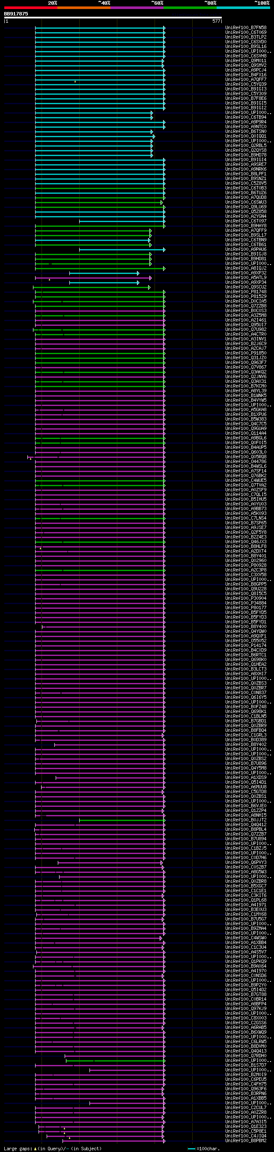The height and width of the screenshot is (1152, 274).
Task: Click the UniRef100_P91850 label
Action: tap(246, 353)
